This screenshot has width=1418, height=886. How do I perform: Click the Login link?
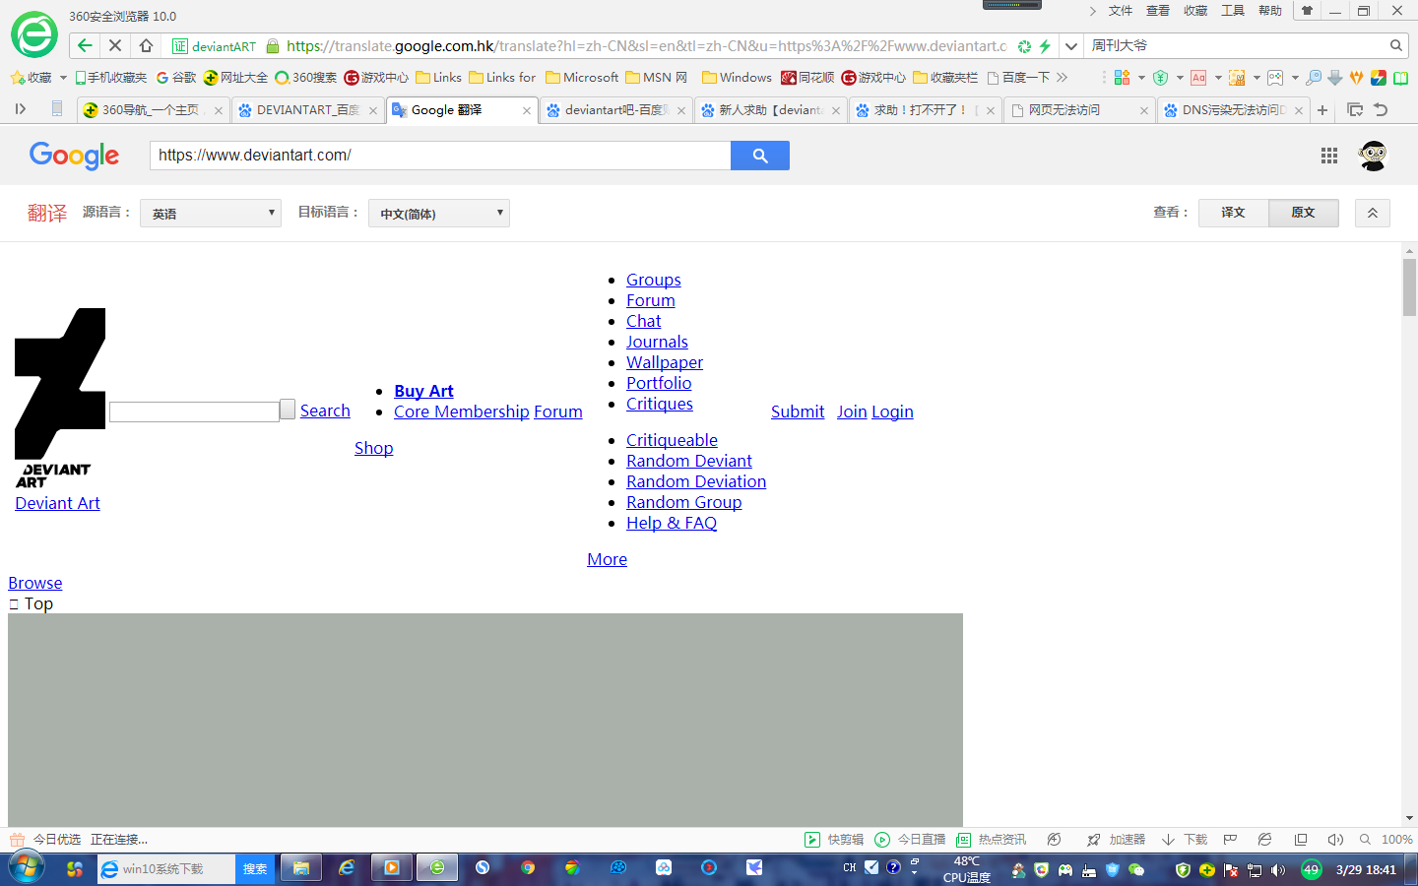tap(892, 411)
